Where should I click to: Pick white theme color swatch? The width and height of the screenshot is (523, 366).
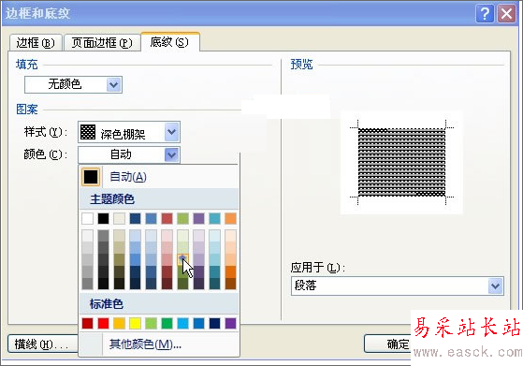(87, 218)
